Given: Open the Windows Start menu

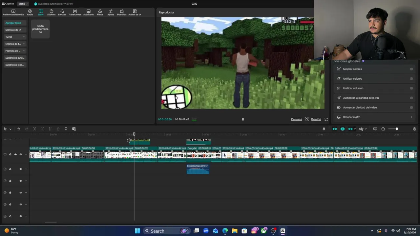Looking at the screenshot, I should 137,231.
